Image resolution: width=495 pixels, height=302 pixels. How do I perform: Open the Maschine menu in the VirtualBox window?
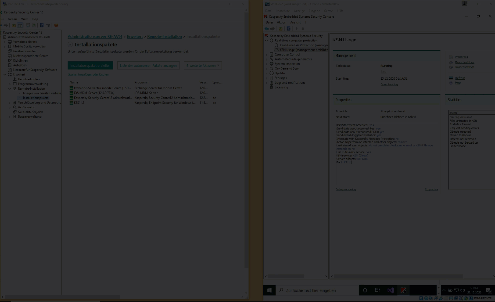283,11
